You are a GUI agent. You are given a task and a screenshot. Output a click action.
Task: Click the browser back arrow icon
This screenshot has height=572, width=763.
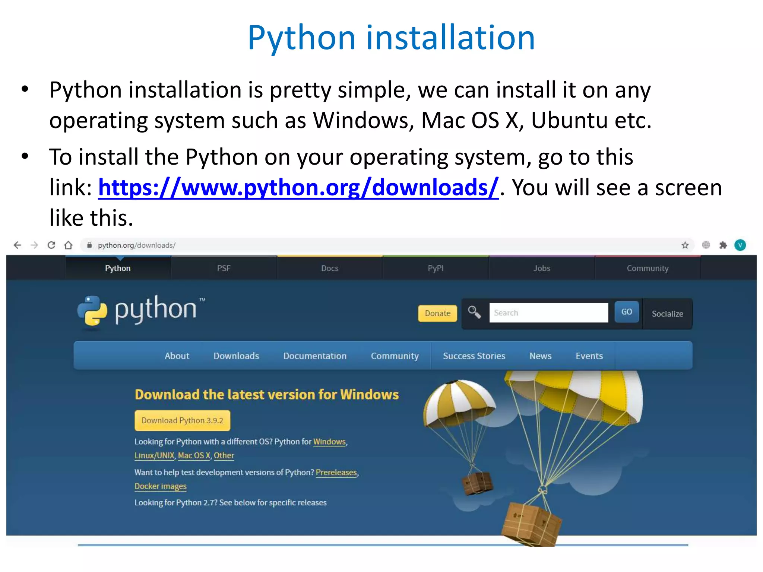pos(17,245)
